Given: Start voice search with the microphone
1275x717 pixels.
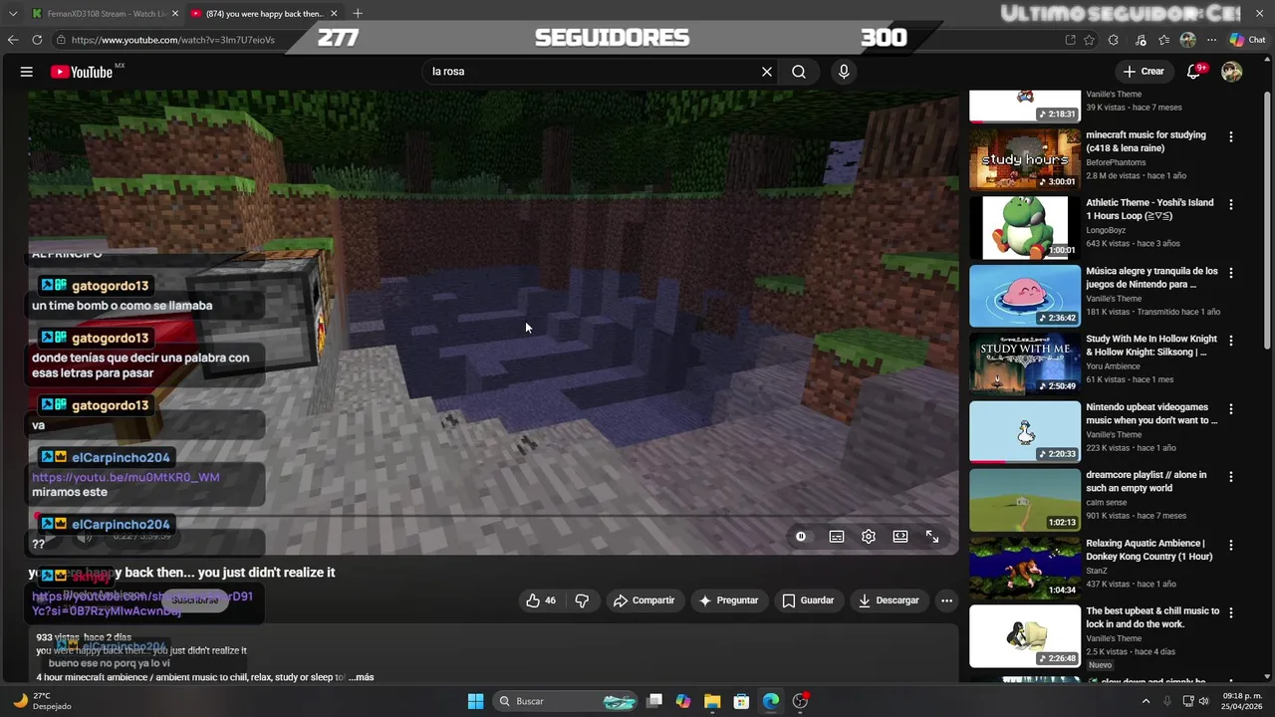Looking at the screenshot, I should tap(844, 72).
